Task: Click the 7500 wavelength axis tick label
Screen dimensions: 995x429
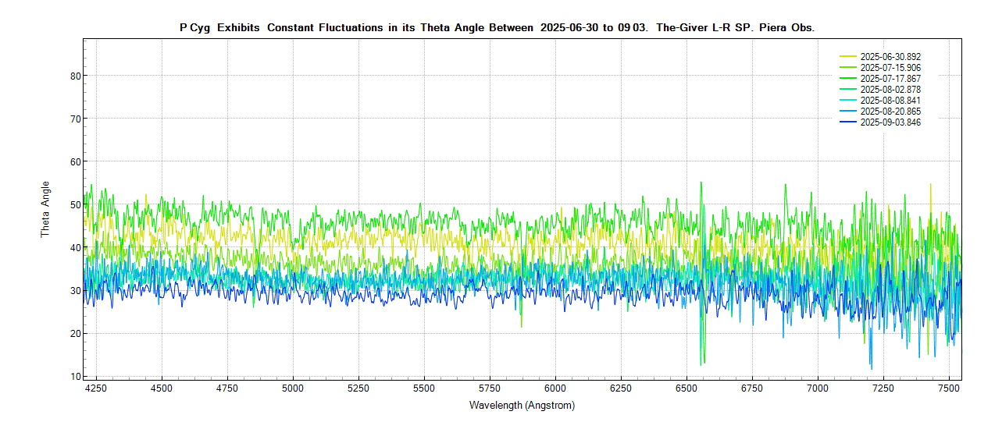Action: (949, 388)
